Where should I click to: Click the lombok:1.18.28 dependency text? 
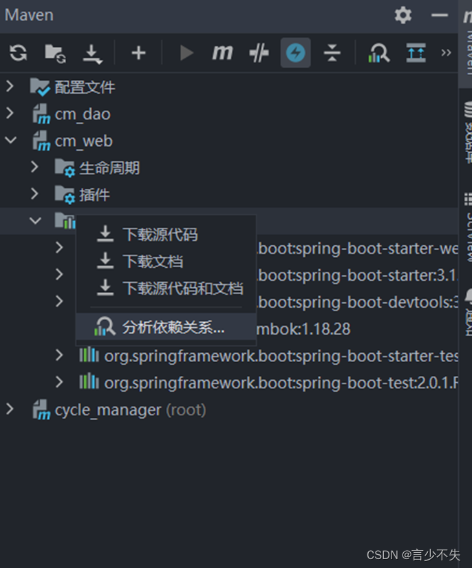point(303,329)
